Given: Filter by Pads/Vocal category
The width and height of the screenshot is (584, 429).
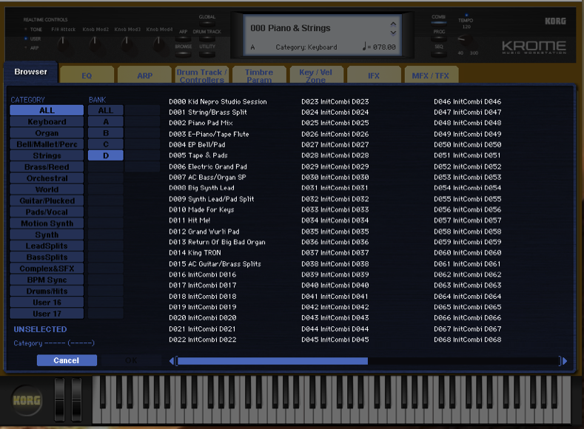Looking at the screenshot, I should [47, 212].
